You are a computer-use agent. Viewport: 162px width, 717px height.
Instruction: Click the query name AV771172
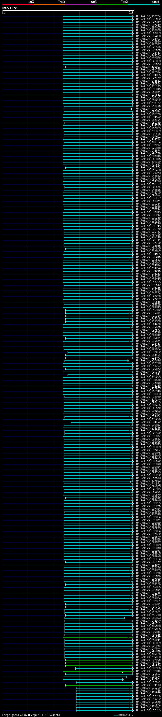9,8
